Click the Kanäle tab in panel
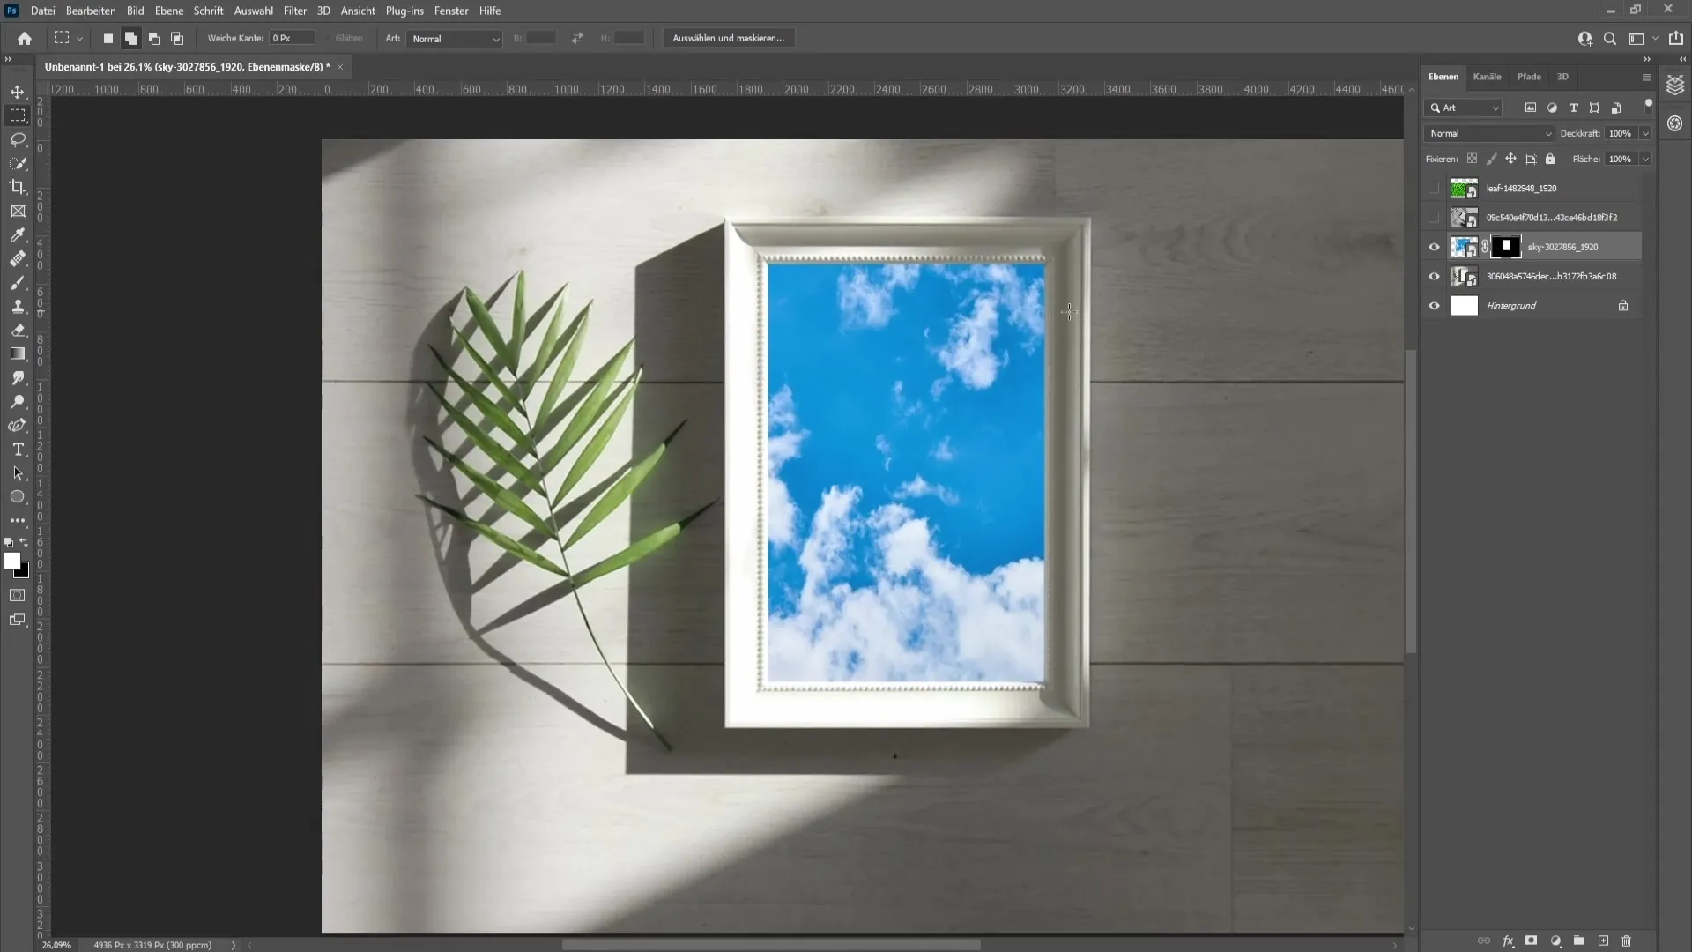The height and width of the screenshot is (952, 1692). click(1487, 77)
